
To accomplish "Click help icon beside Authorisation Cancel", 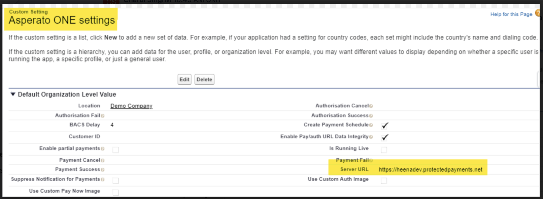I will (x=371, y=106).
